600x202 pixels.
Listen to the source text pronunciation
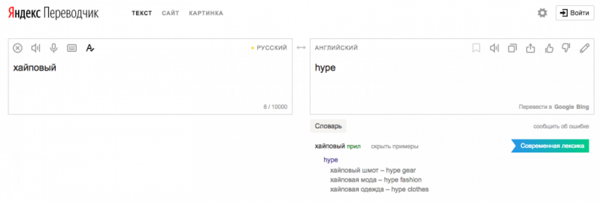(x=36, y=48)
